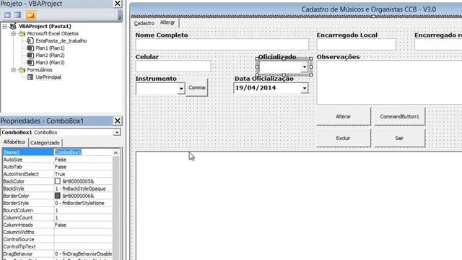Select Plan1 (Plan1) sheet object
Image resolution: width=462 pixels, height=260 pixels.
[50, 48]
